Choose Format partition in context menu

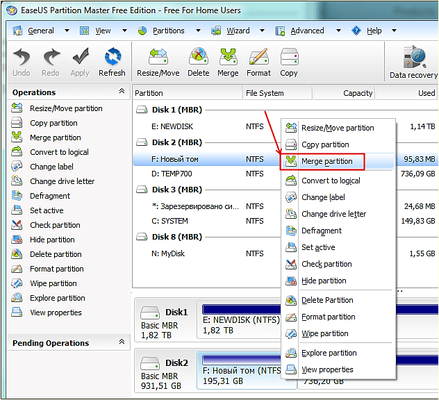338,317
